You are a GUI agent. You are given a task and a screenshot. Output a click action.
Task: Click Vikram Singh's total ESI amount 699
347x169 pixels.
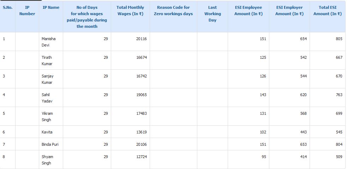(339, 113)
